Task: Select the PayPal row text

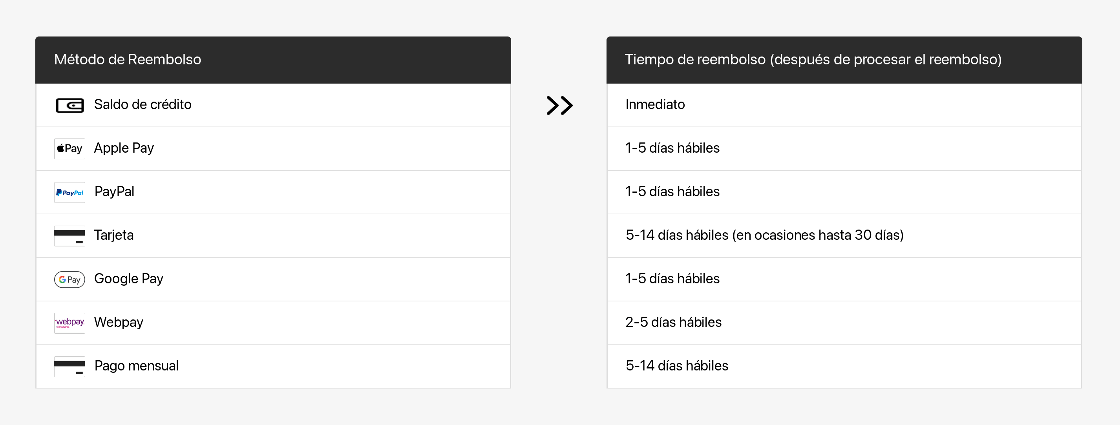Action: tap(114, 192)
